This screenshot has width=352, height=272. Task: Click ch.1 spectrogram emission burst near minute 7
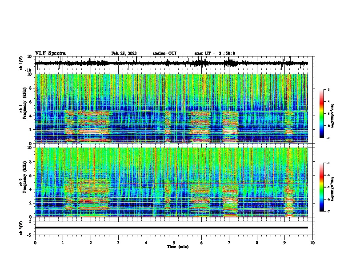pyautogui.click(x=230, y=127)
